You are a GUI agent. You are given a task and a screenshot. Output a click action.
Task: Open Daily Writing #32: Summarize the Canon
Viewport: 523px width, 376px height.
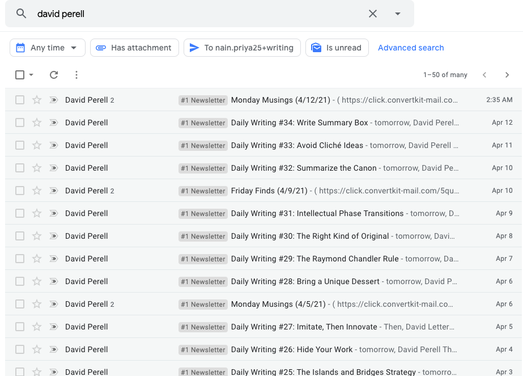point(263,168)
